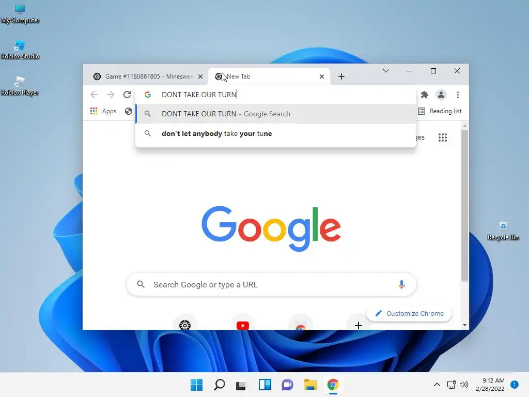This screenshot has width=529, height=397.
Task: Open the Chrome profile avatar
Action: (441, 95)
